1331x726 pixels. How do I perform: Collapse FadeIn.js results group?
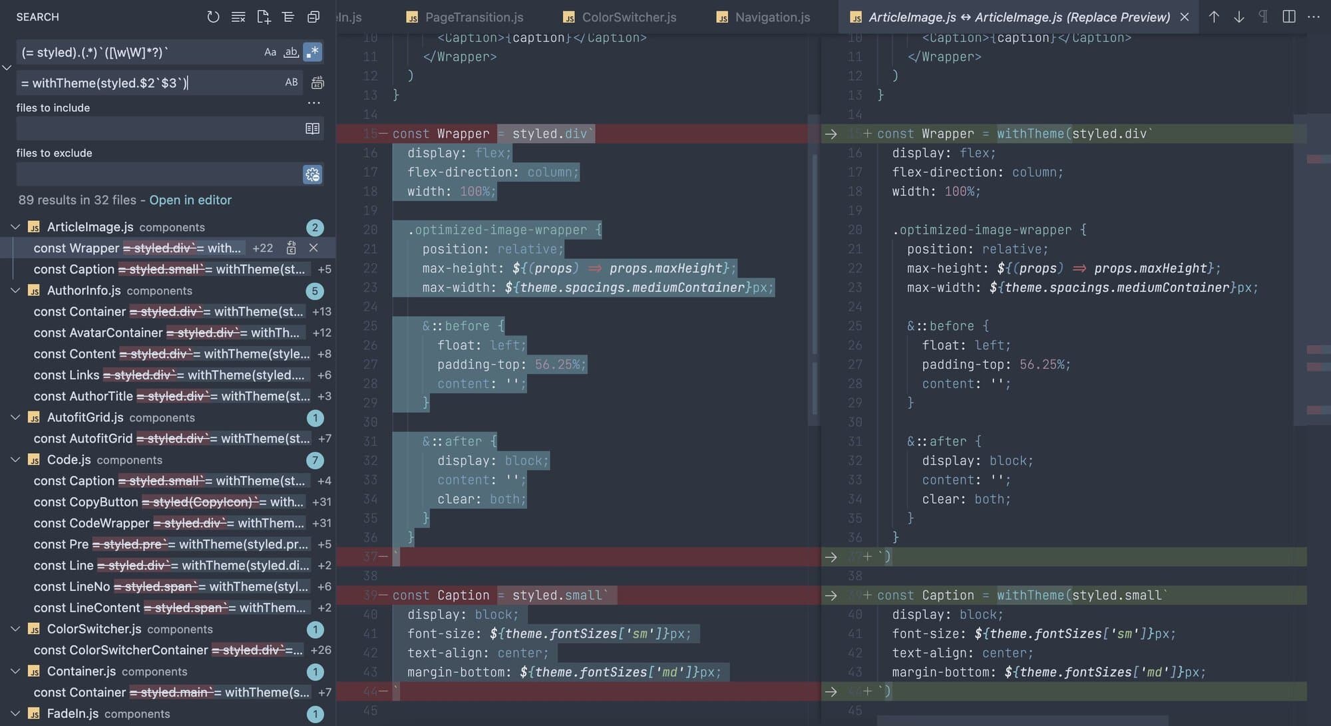tap(15, 713)
